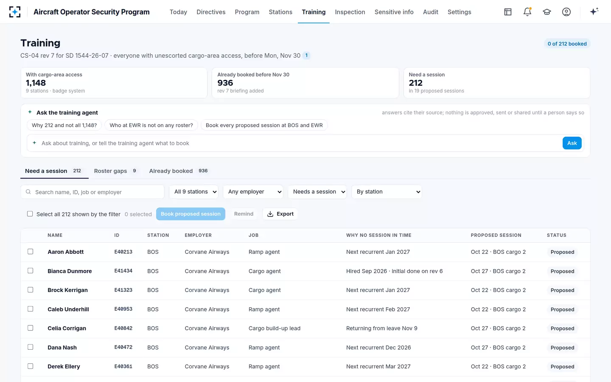Focus the Search name, ID, job field

point(92,192)
